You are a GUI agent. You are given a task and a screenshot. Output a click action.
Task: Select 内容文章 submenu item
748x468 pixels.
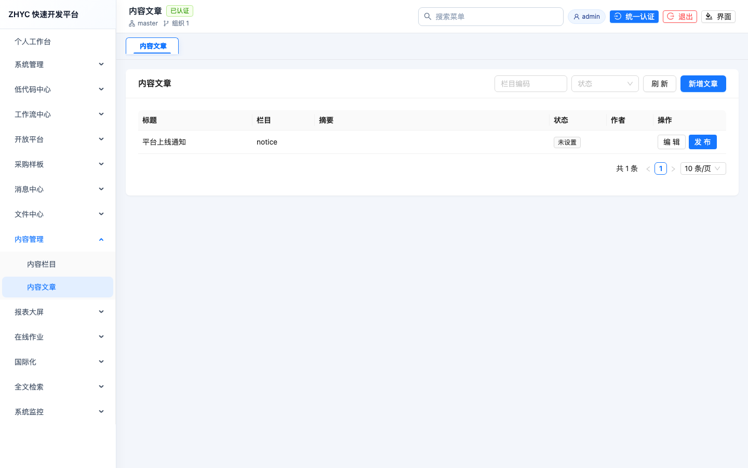pyautogui.click(x=58, y=287)
